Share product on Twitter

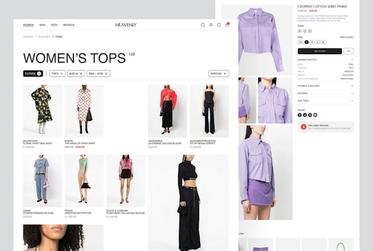coord(310,115)
